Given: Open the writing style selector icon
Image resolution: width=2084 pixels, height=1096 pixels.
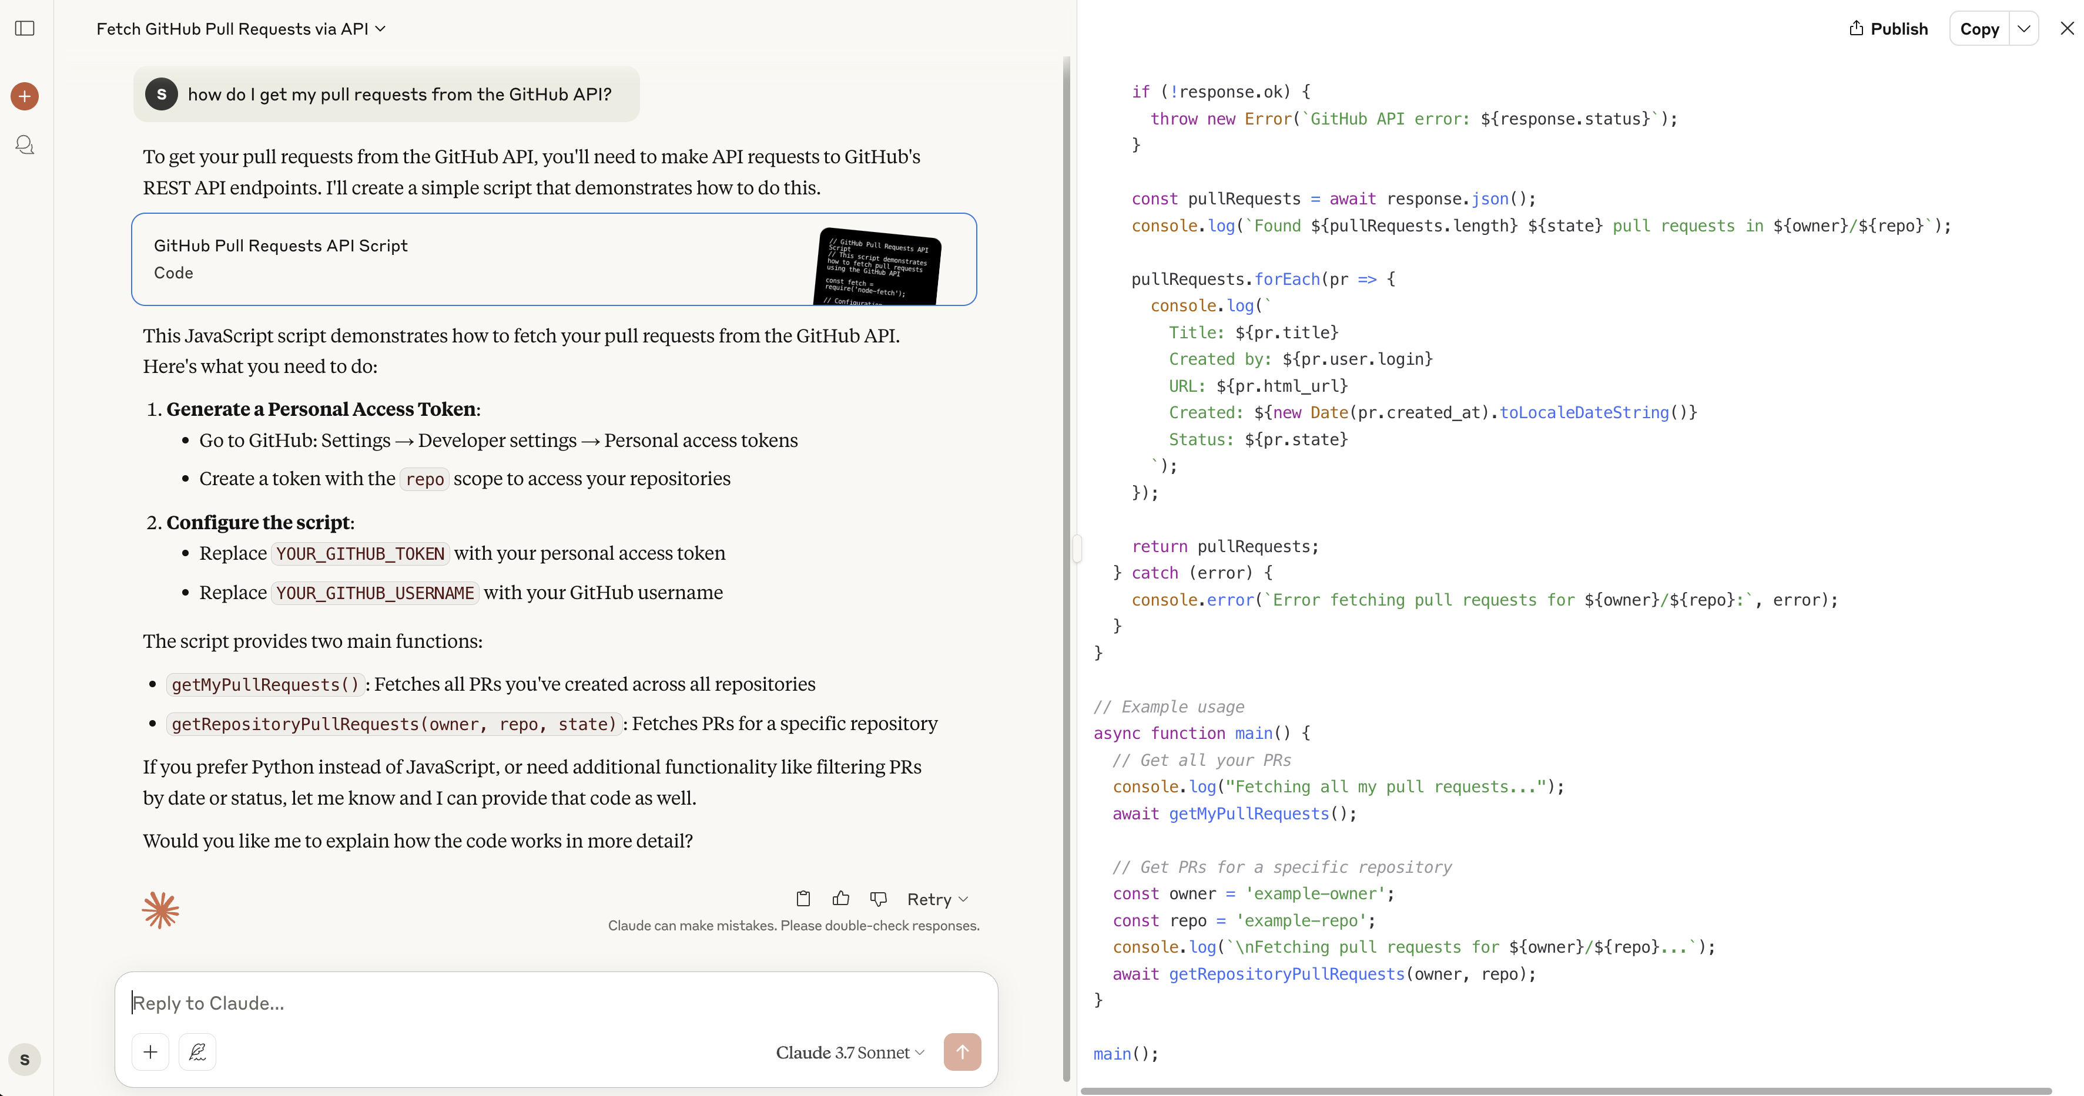Looking at the screenshot, I should click(x=197, y=1051).
